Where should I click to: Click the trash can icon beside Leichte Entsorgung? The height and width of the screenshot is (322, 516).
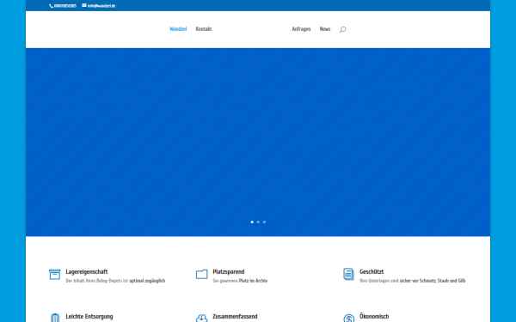[55, 318]
